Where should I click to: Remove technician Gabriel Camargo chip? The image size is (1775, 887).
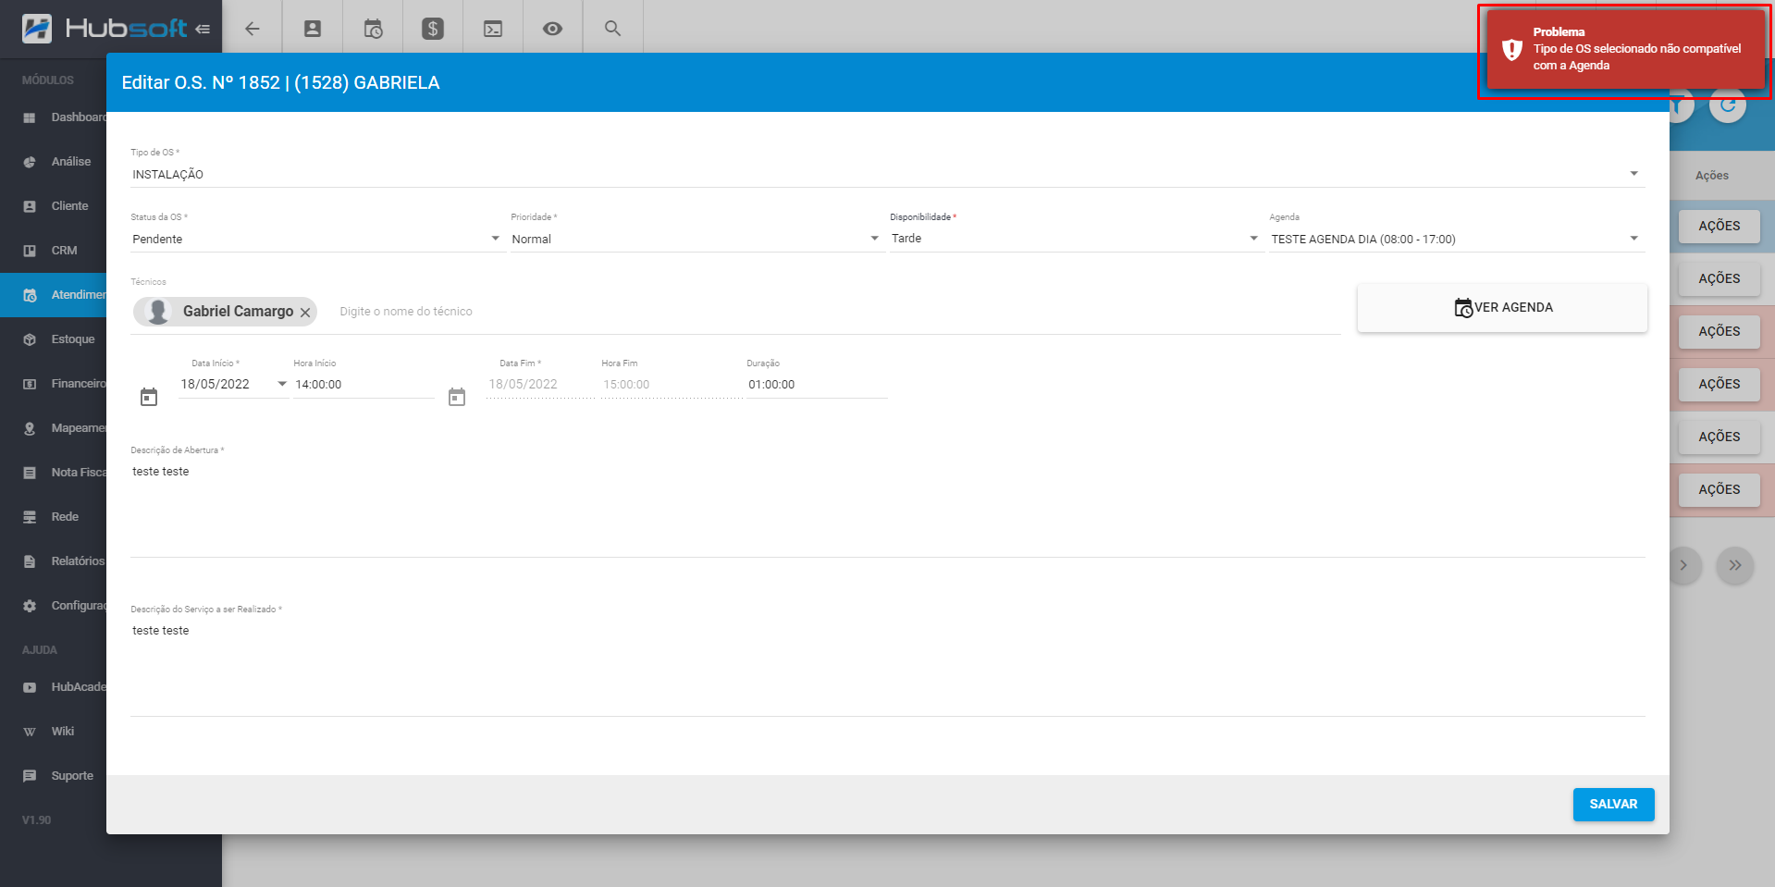(305, 313)
